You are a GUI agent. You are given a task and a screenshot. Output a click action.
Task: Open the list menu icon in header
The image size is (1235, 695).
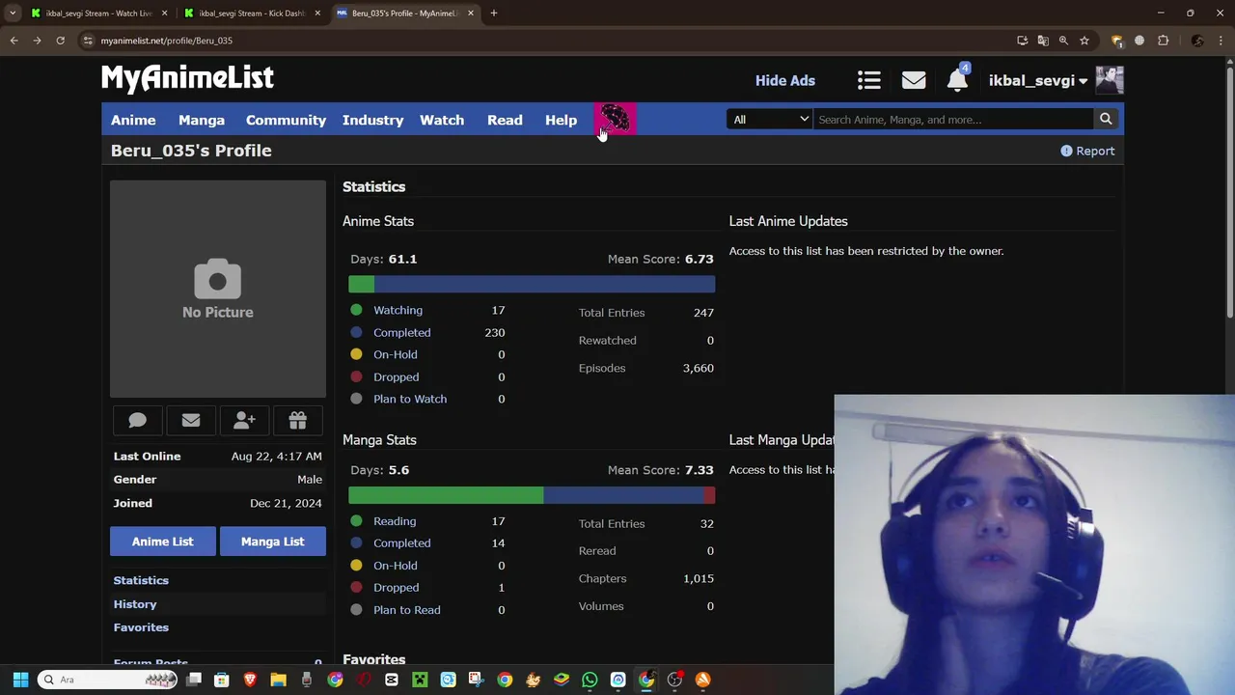868,80
